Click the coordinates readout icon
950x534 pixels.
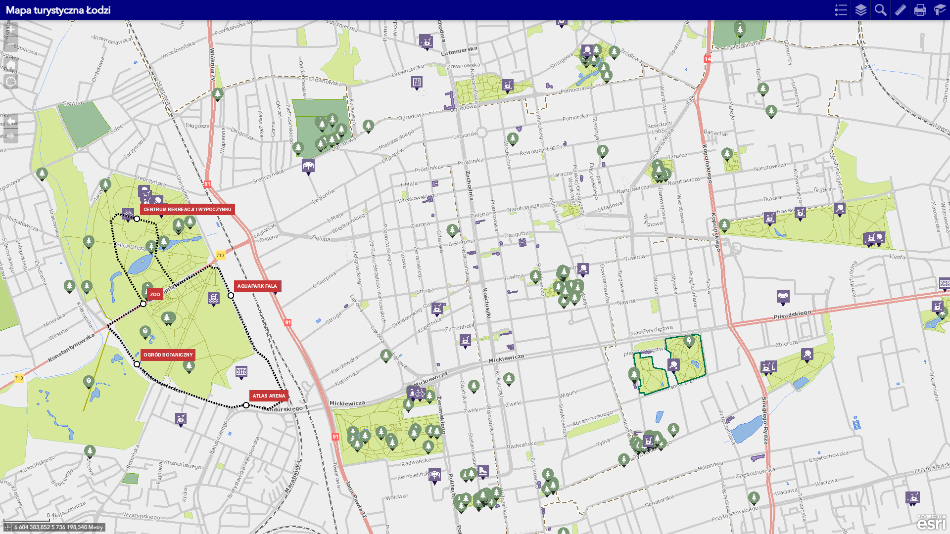pyautogui.click(x=8, y=527)
